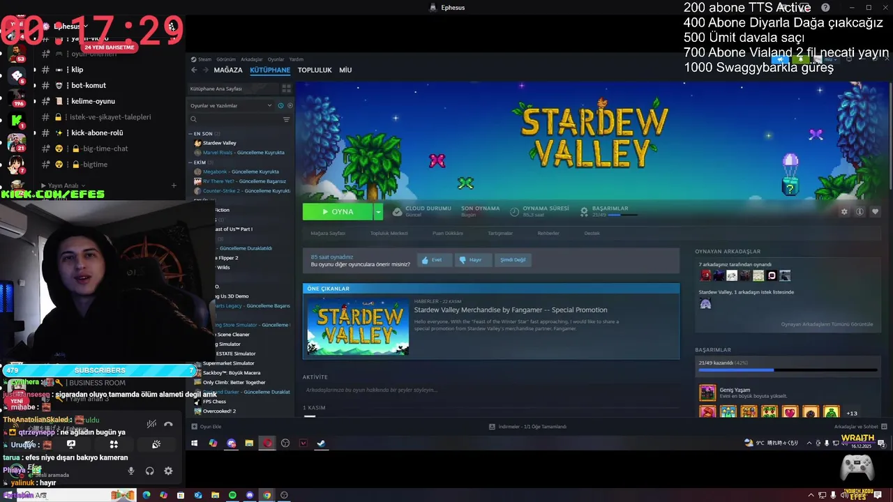893x502 pixels.
Task: Open Kütüphane Ana Sayfası button
Action: pyautogui.click(x=234, y=89)
